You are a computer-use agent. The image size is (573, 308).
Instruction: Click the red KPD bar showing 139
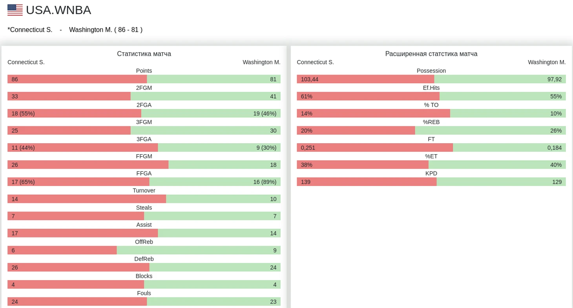[x=367, y=182]
